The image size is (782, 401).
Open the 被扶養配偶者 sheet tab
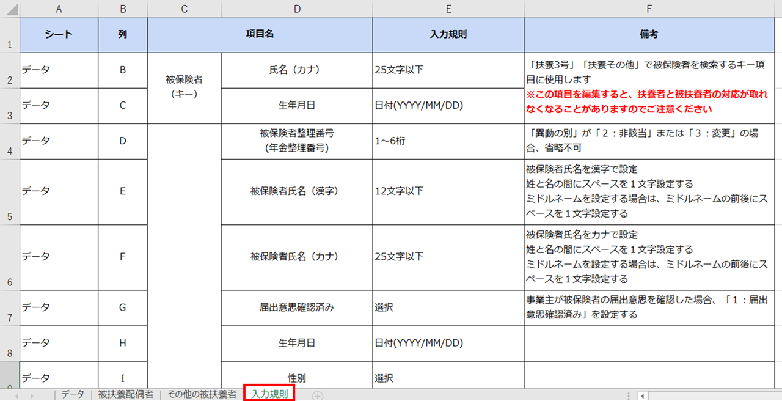[126, 395]
